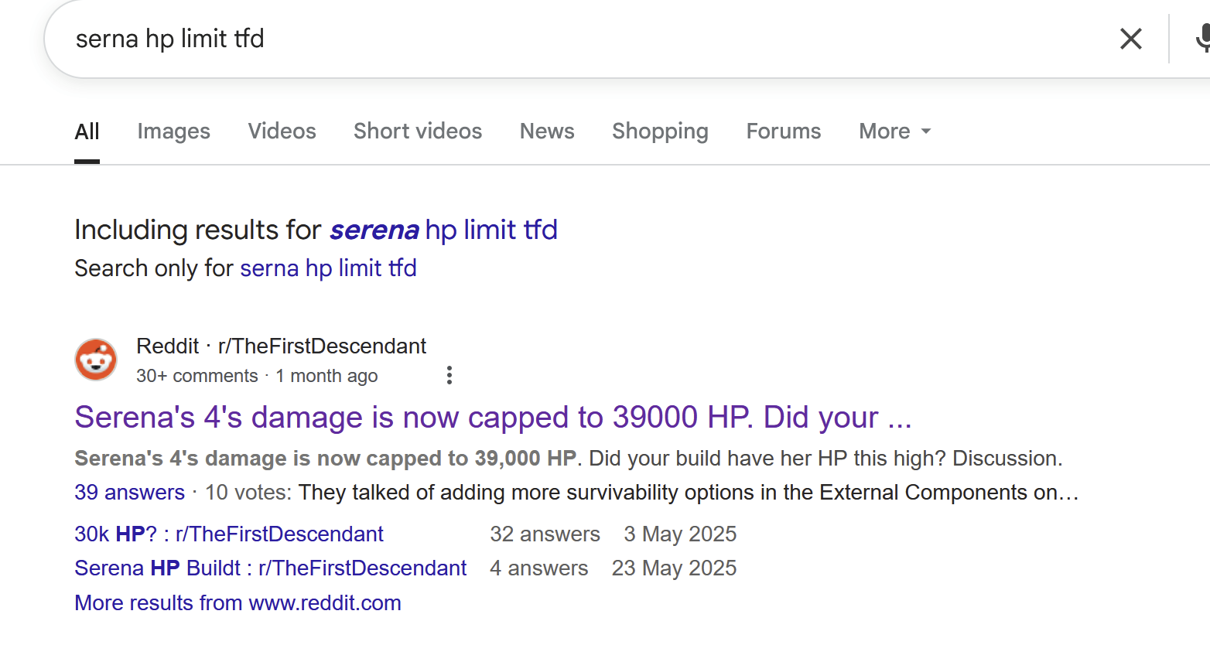This screenshot has height=662, width=1210.
Task: Start voice search with the microphone icon
Action: coord(1203,39)
